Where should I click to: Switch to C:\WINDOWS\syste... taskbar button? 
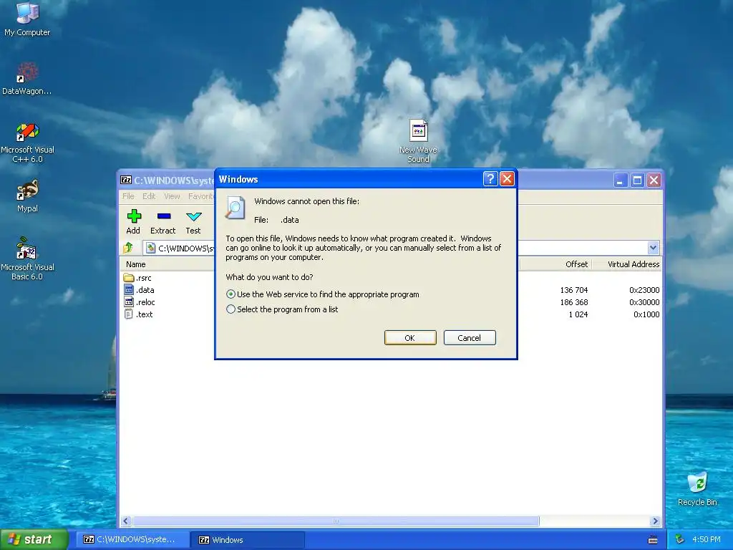(132, 540)
